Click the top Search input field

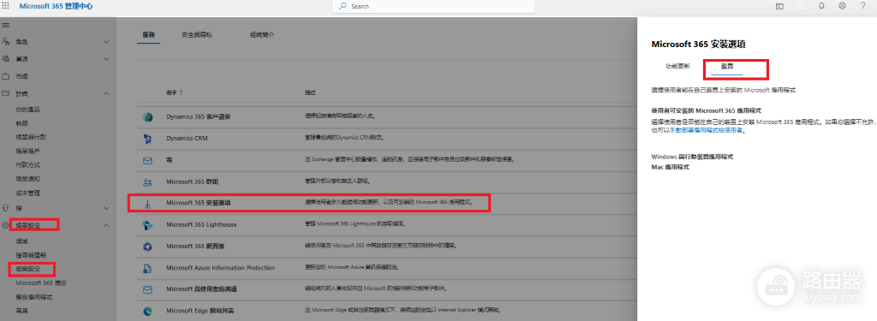[433, 6]
